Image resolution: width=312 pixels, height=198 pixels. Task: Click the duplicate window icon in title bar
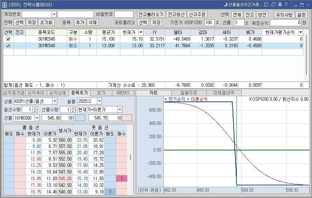(x=273, y=5)
